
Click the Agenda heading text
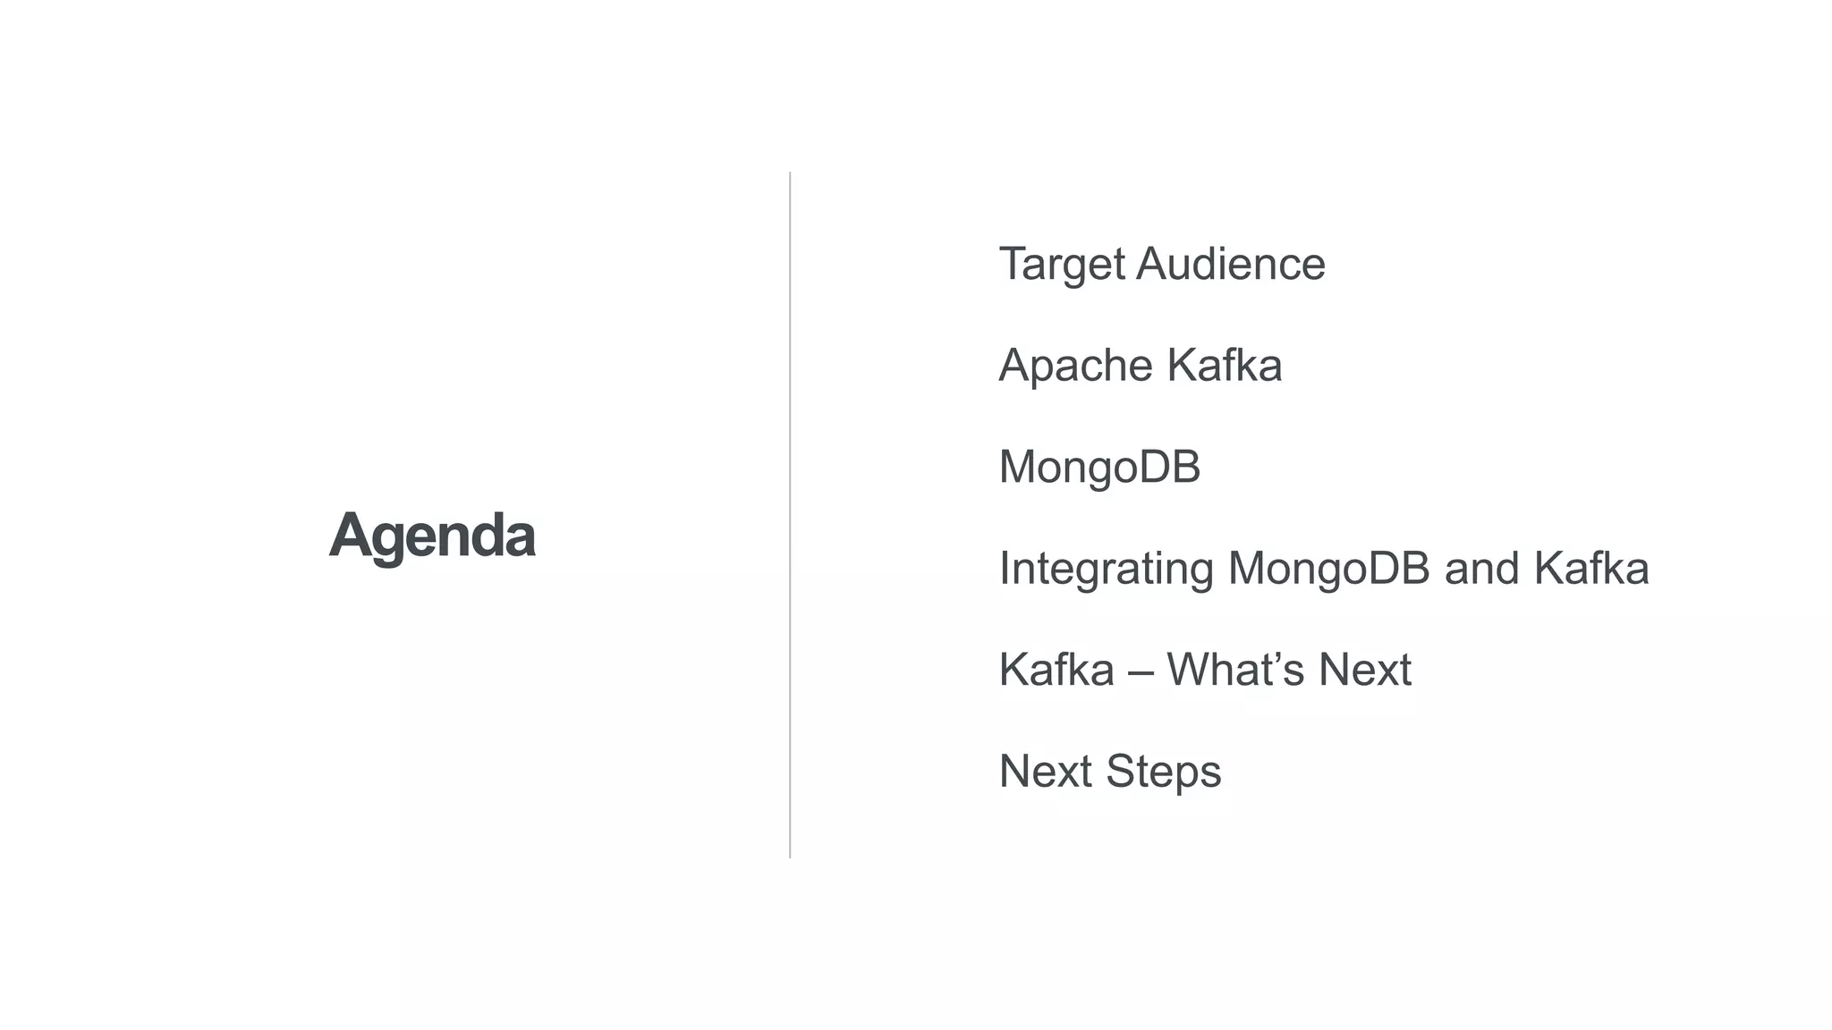(432, 536)
